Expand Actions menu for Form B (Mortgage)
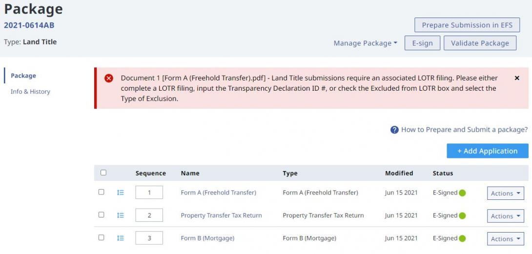Image resolution: width=532 pixels, height=254 pixels. [506, 239]
